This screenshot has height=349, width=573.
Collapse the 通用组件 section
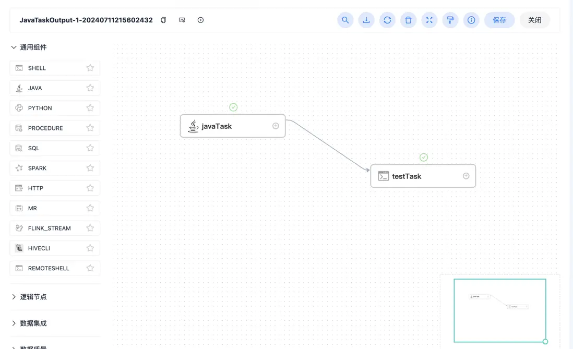(x=14, y=47)
